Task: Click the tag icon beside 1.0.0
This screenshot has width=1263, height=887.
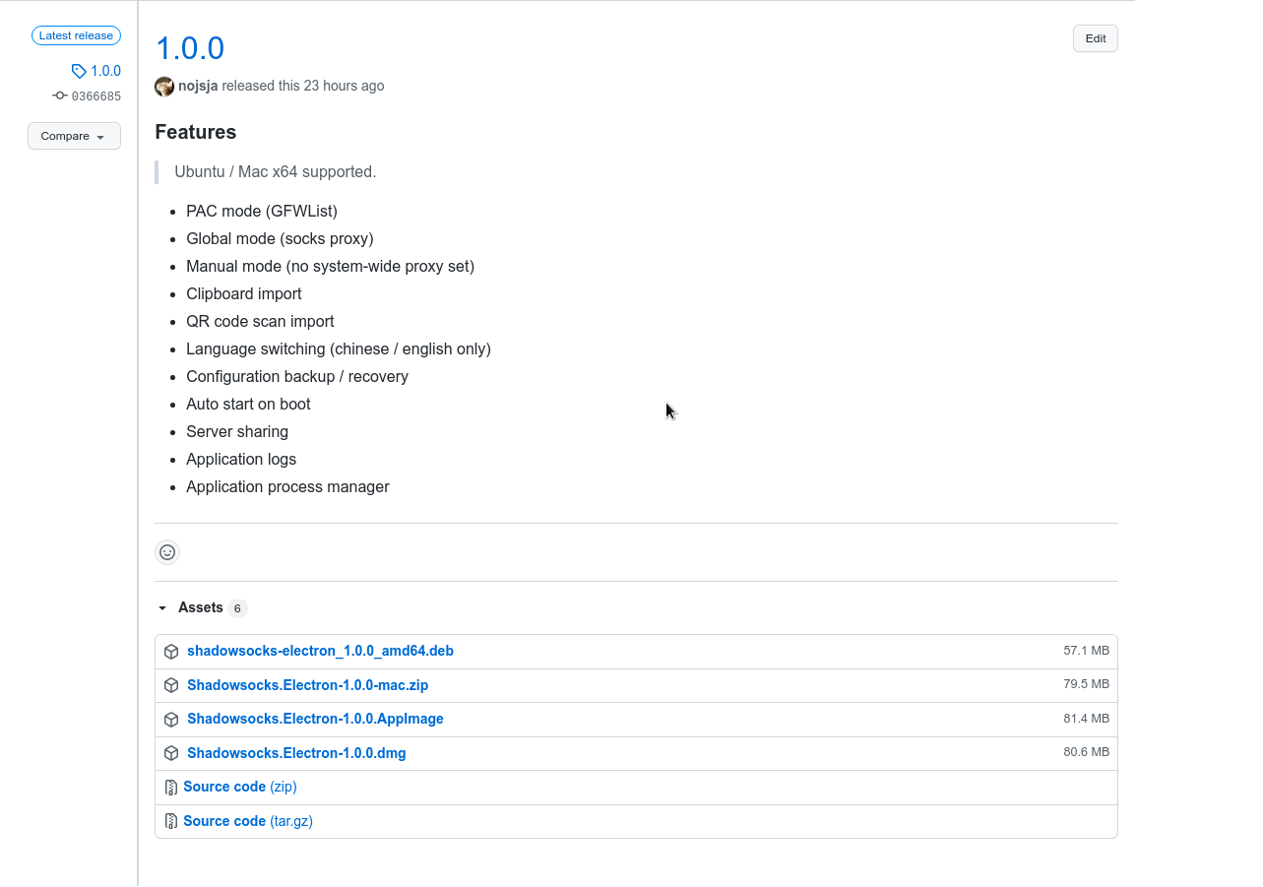Action: [79, 71]
